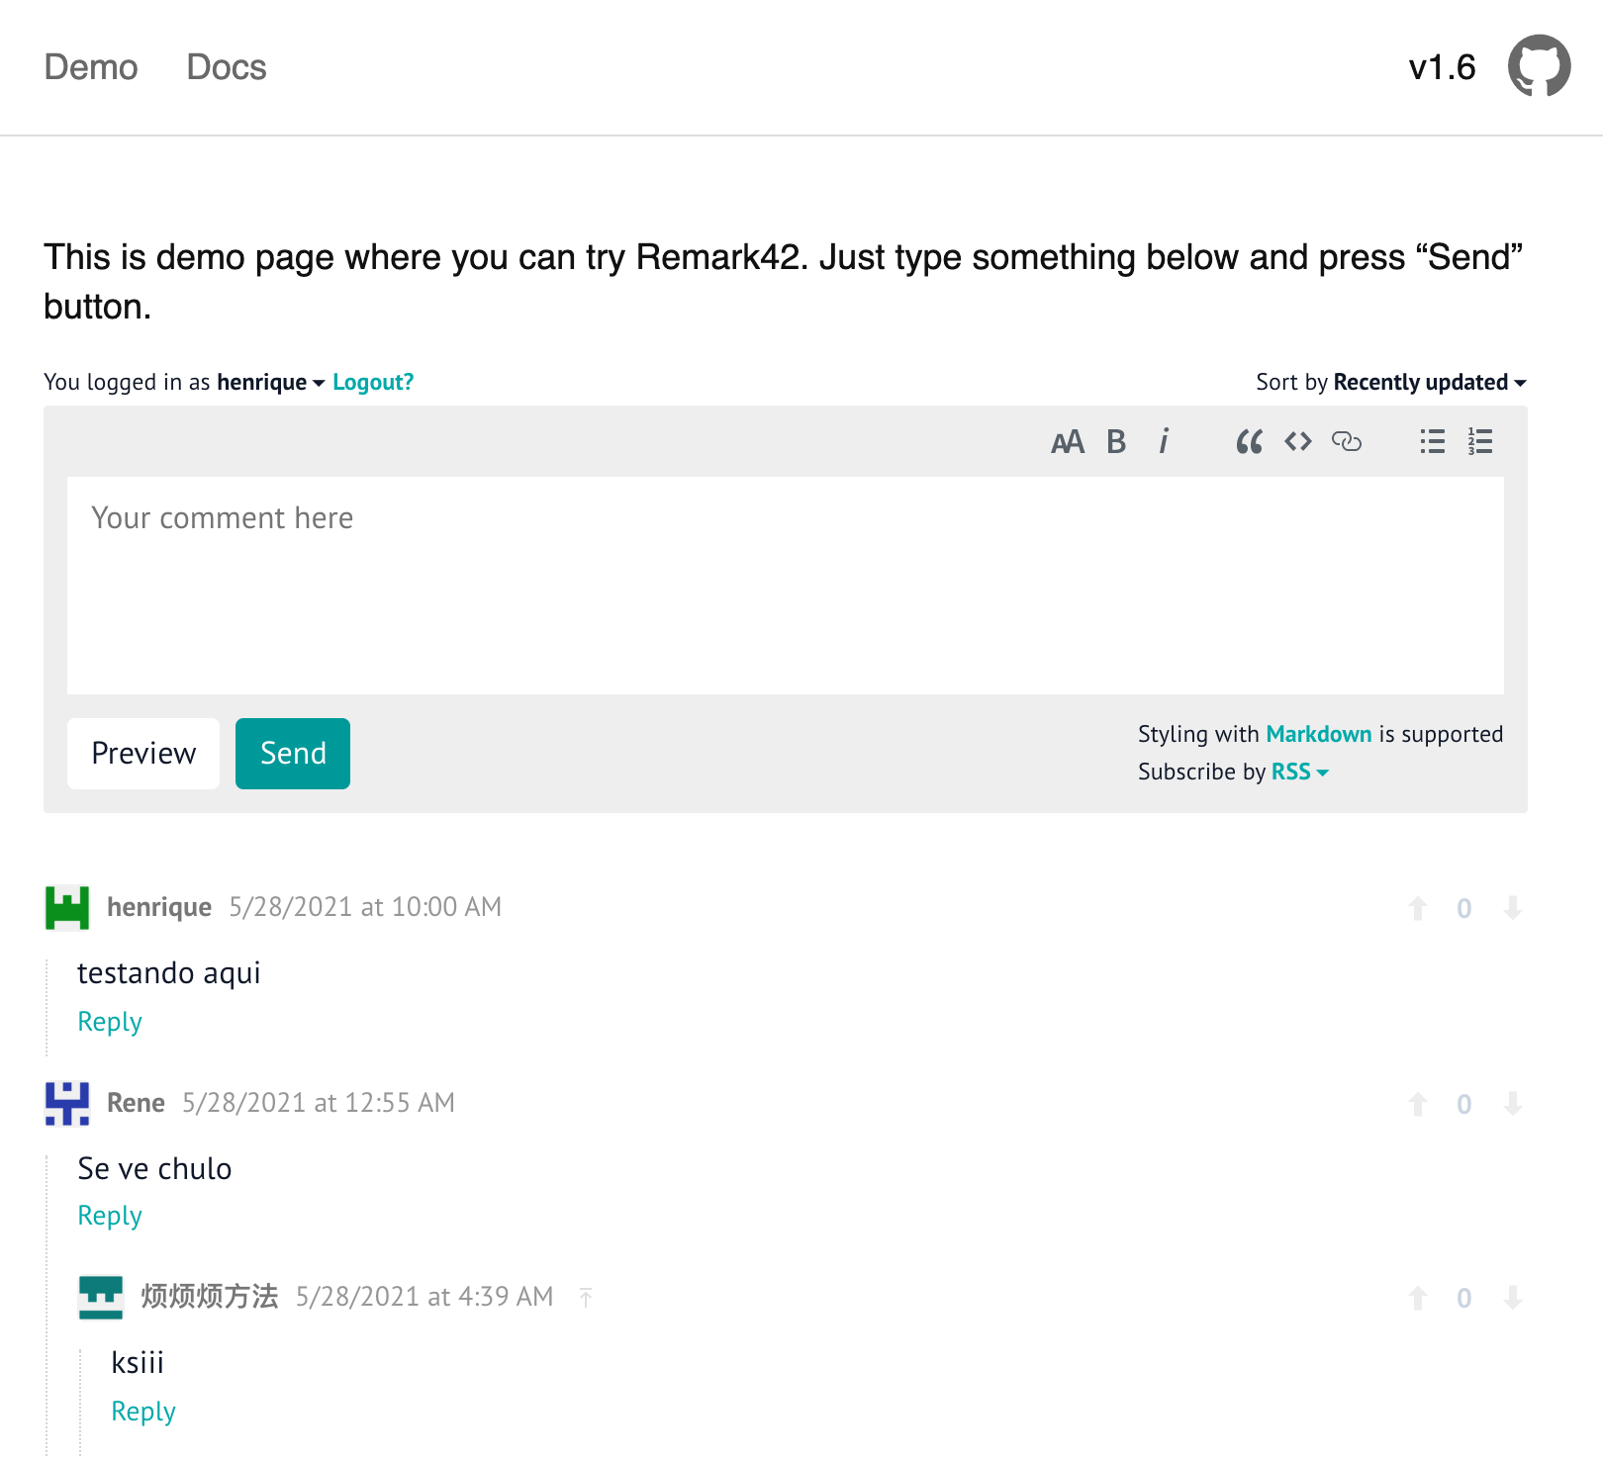Open the Markdown styling link
The height and width of the screenshot is (1458, 1603).
coord(1319,734)
